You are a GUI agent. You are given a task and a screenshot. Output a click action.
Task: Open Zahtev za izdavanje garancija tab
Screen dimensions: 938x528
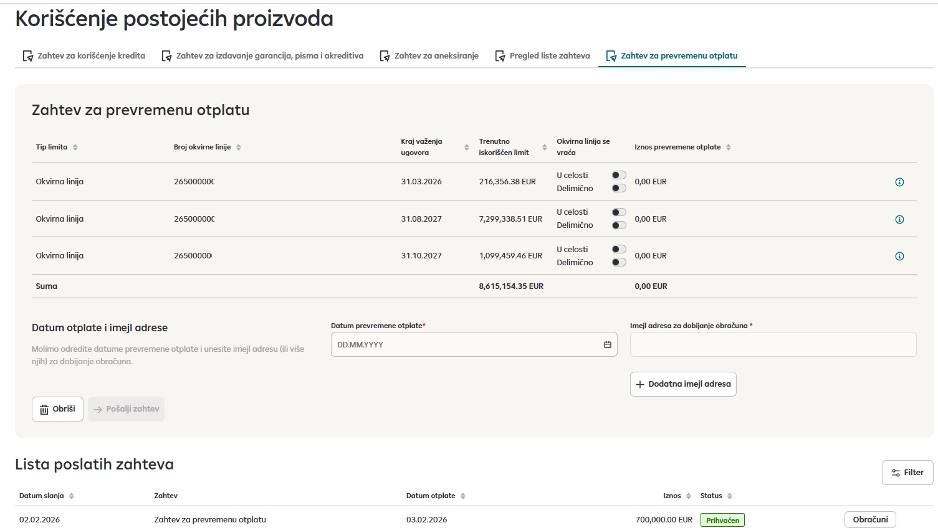click(262, 56)
